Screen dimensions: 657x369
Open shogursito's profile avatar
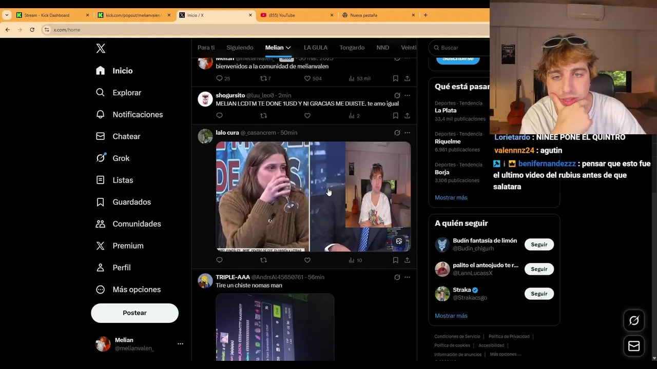(205, 99)
